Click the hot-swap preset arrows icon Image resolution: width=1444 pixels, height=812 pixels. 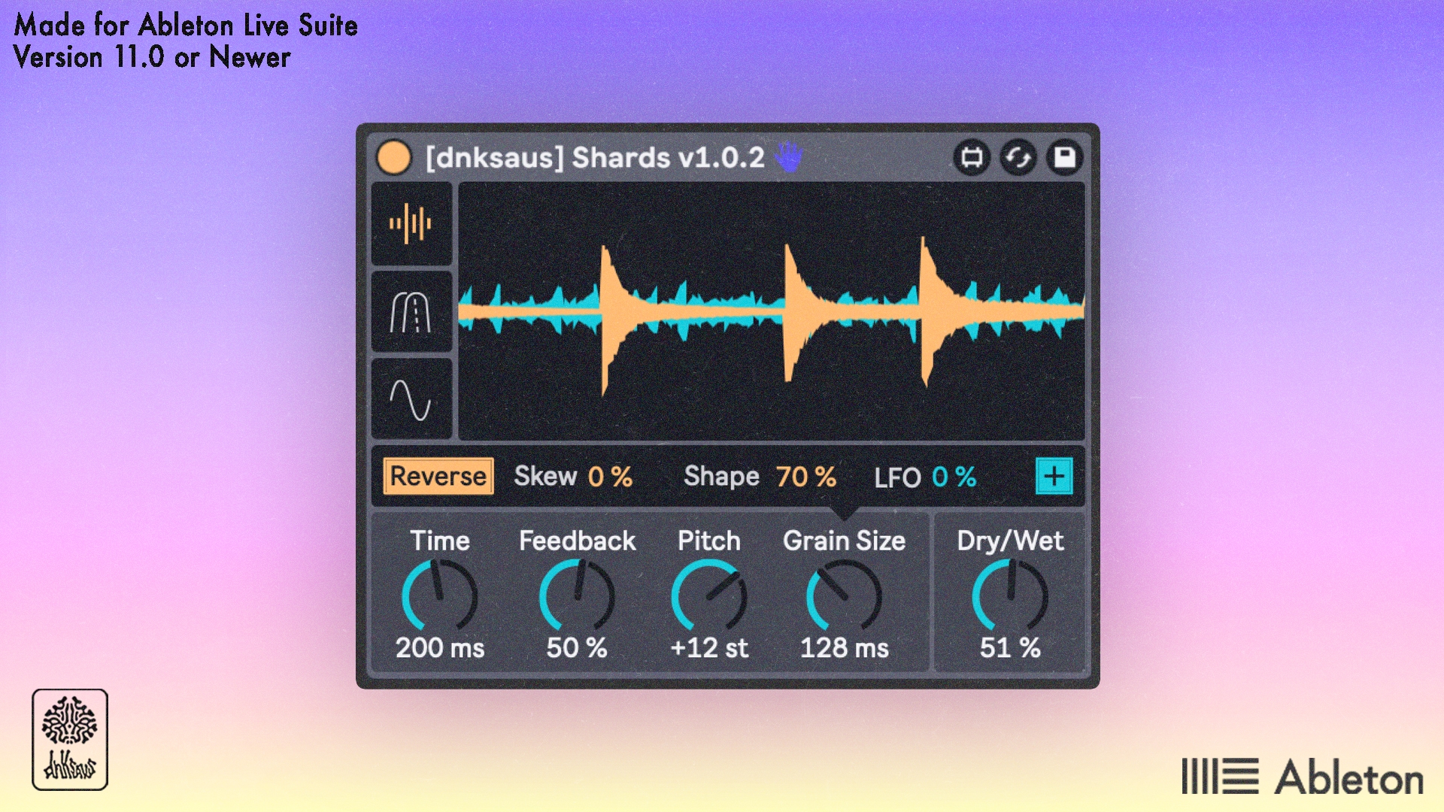tap(1018, 158)
